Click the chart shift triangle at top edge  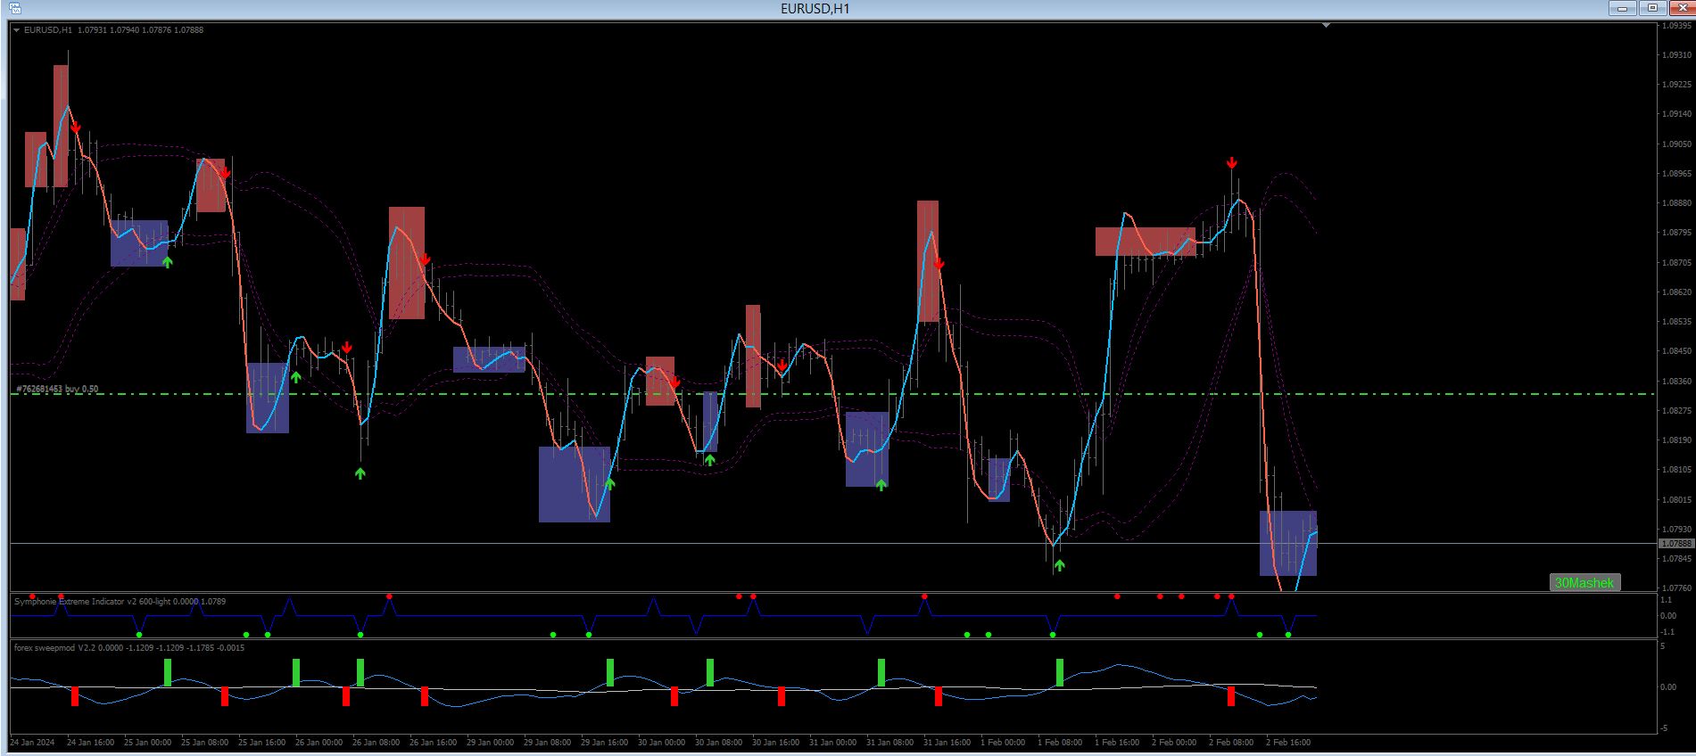click(1326, 26)
